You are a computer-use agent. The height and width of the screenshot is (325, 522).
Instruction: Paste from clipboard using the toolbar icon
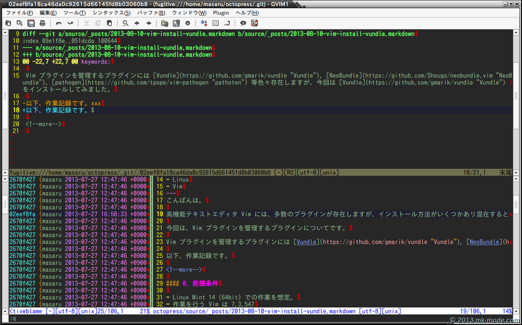pyautogui.click(x=109, y=23)
